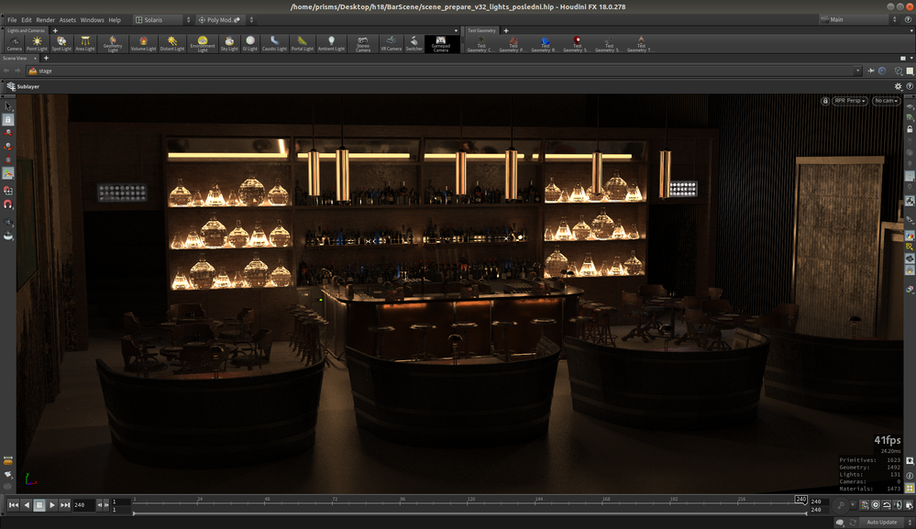Switch to Lights and Cameras shelf tab
Screen dimensions: 916x529
tap(26, 30)
